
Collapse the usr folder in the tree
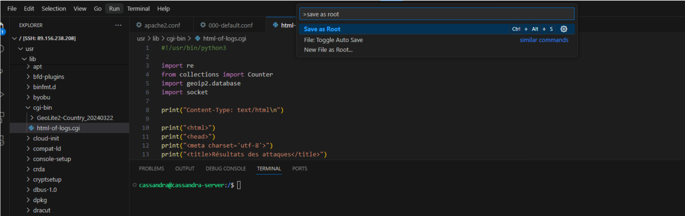[x=20, y=49]
